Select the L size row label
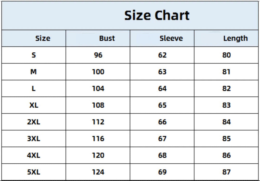Viewport: 260px width, 181px height. [x=34, y=88]
